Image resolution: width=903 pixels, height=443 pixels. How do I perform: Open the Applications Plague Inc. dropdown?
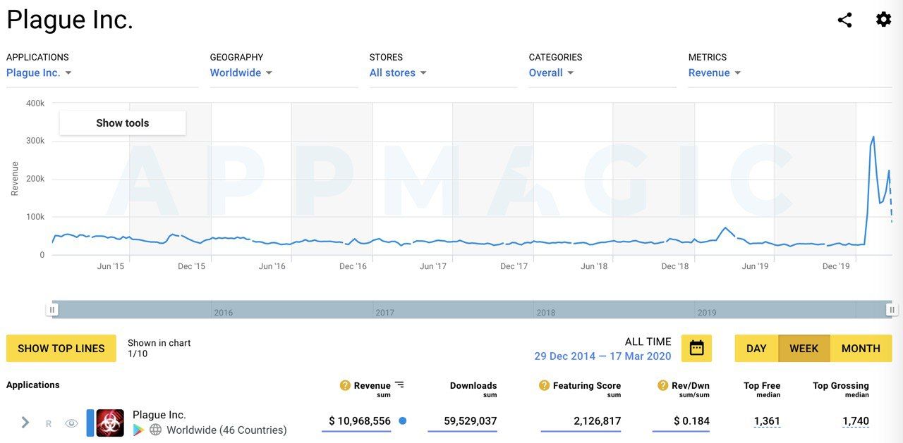pos(39,73)
